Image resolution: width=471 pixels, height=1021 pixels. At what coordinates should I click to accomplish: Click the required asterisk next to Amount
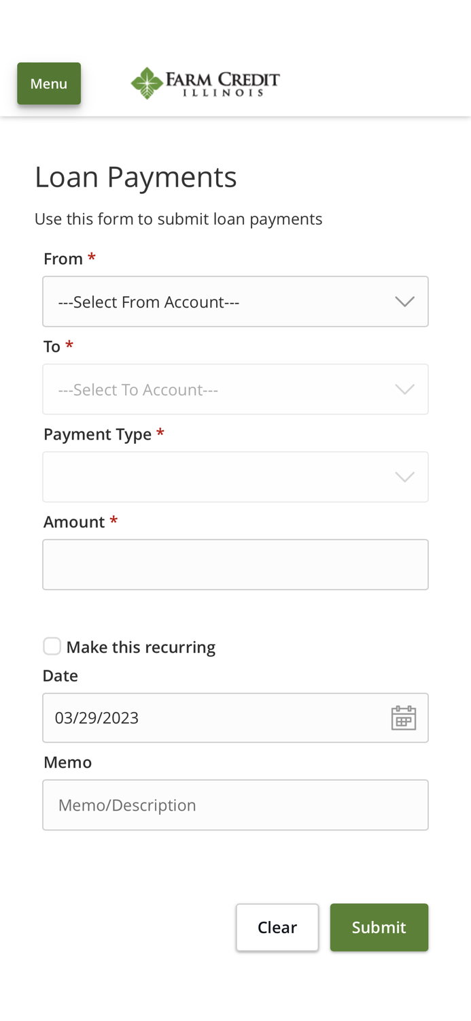(114, 520)
